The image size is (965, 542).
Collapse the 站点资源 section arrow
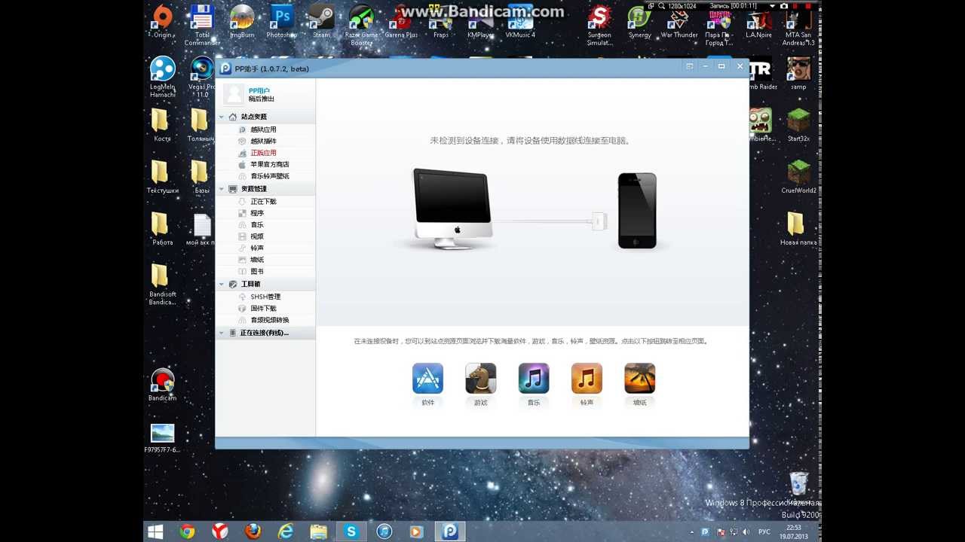click(222, 117)
